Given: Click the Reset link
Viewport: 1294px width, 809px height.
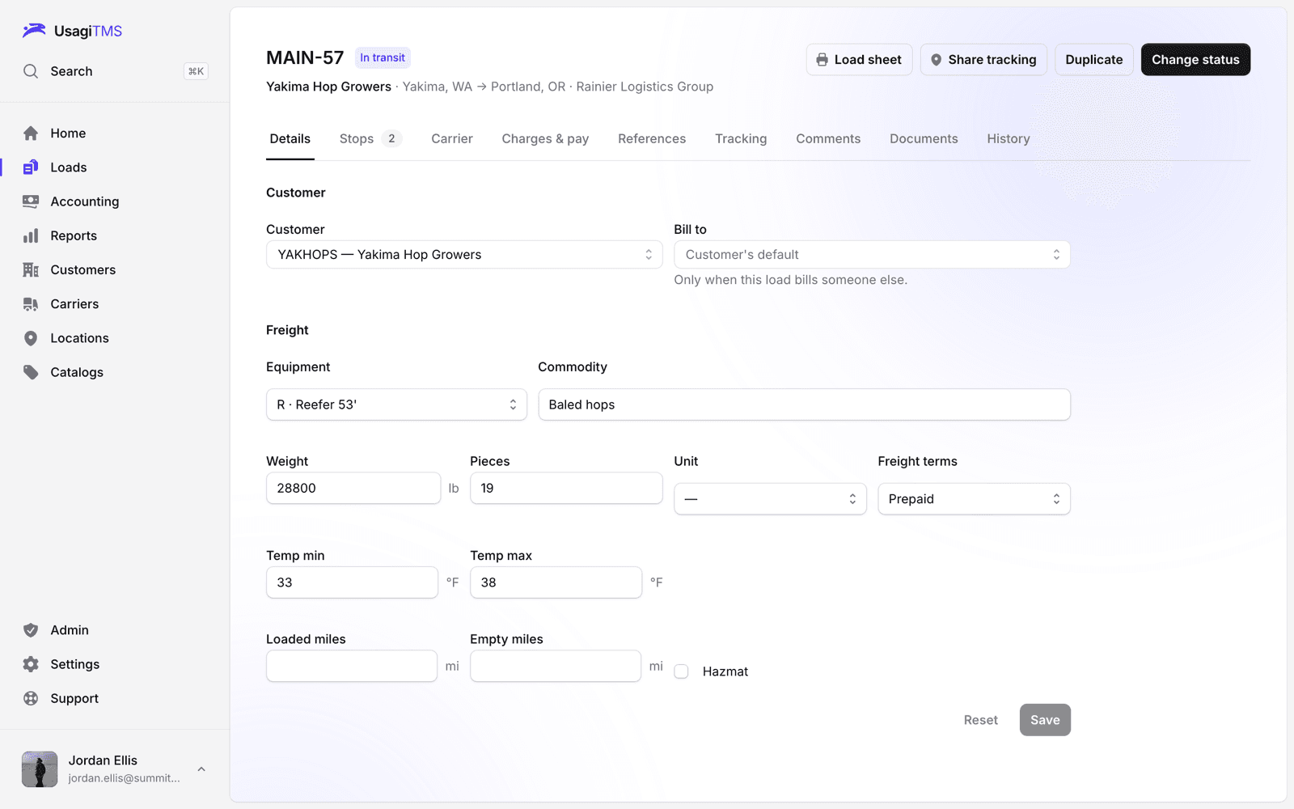Looking at the screenshot, I should pyautogui.click(x=980, y=720).
